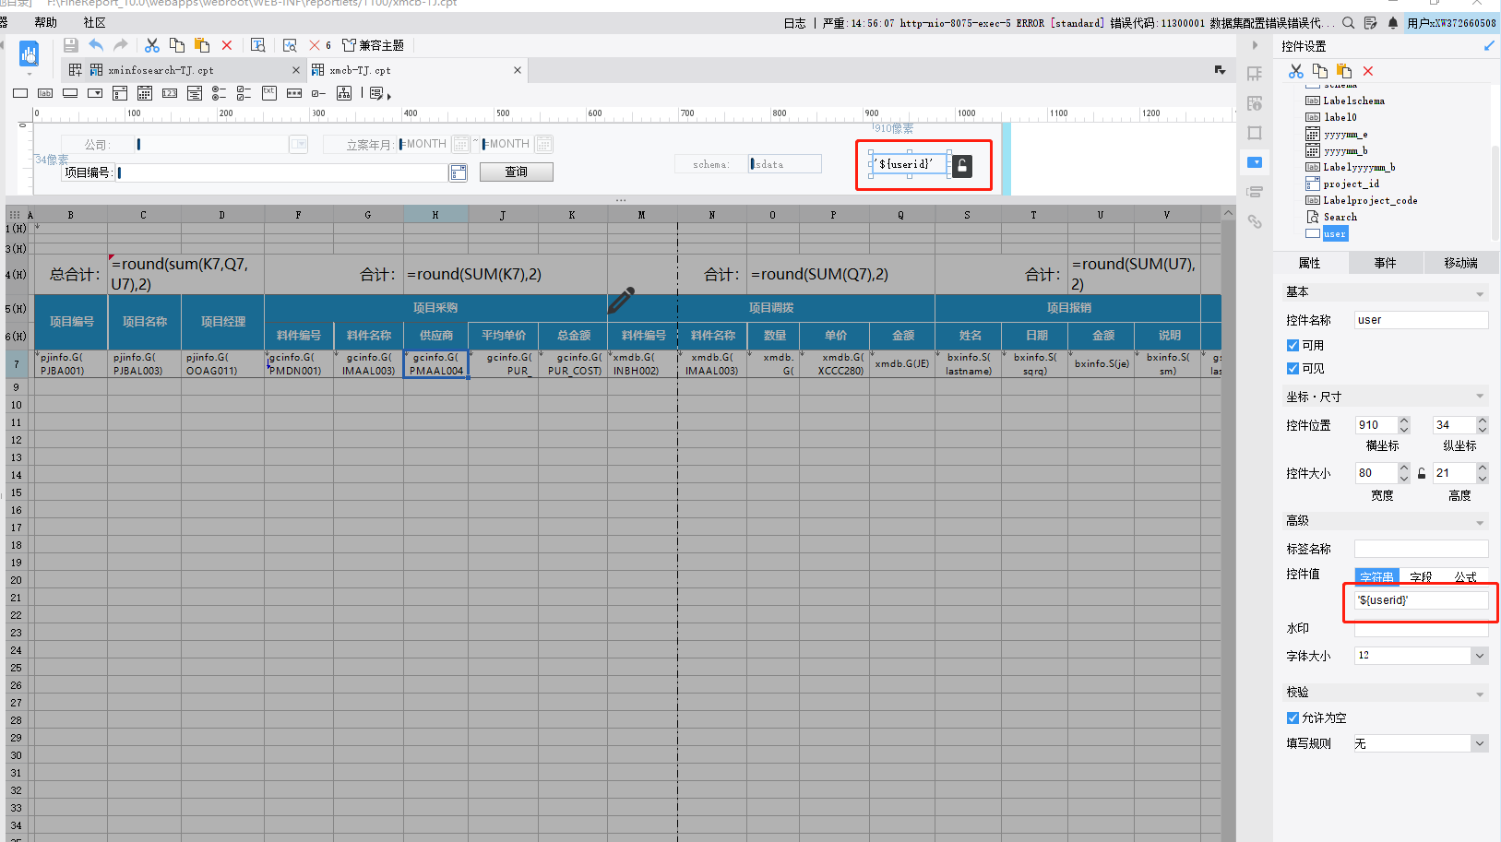This screenshot has width=1501, height=842.
Task: Click the paste icon in main toolbar
Action: point(202,45)
